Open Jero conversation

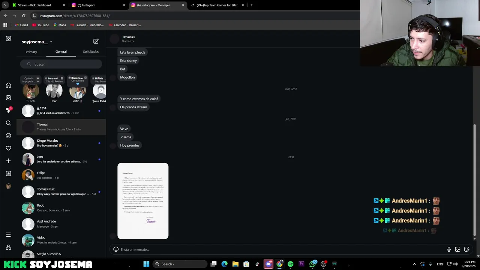click(x=61, y=159)
